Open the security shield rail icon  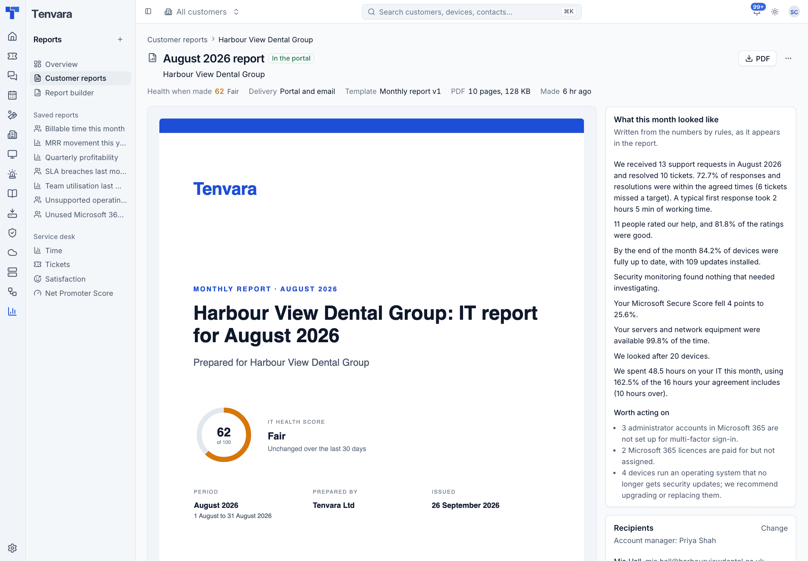coord(12,233)
